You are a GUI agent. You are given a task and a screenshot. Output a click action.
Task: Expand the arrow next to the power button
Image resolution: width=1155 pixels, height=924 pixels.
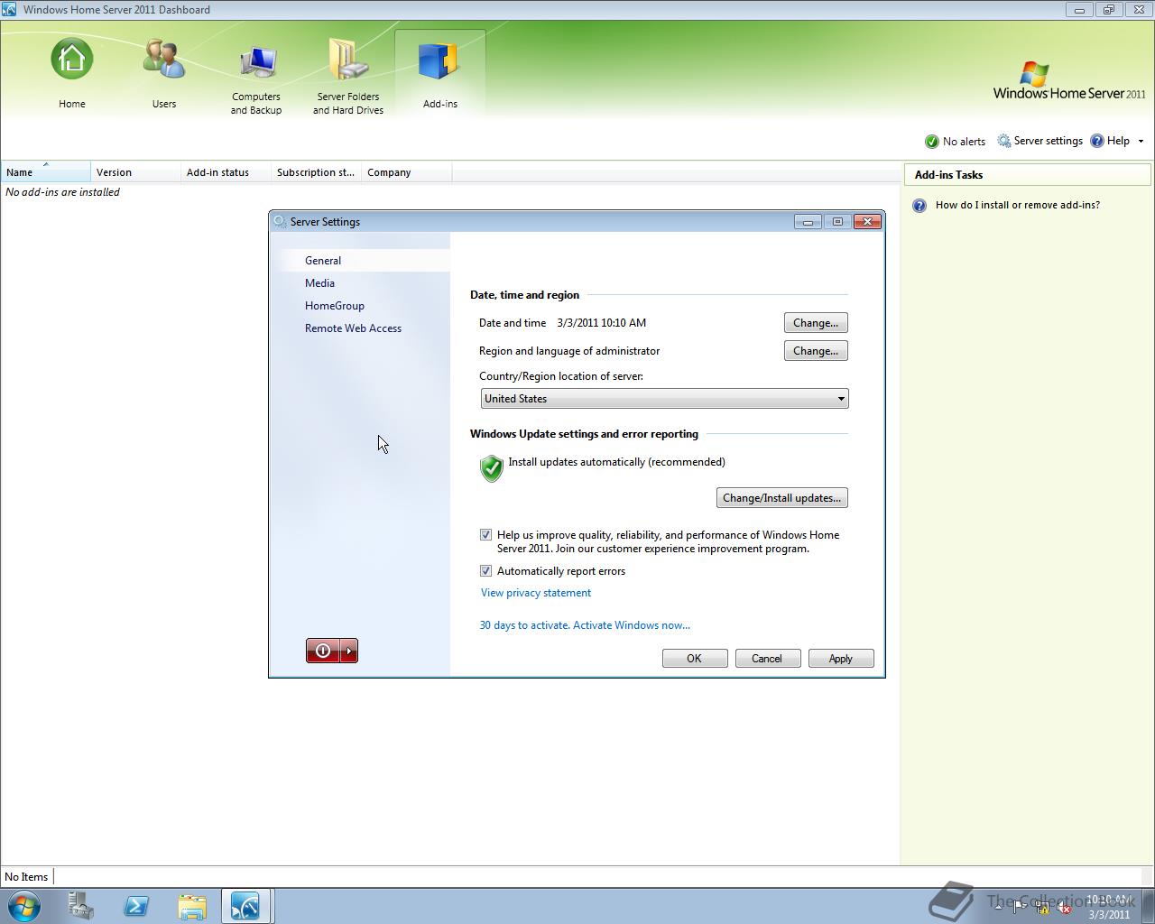[349, 651]
